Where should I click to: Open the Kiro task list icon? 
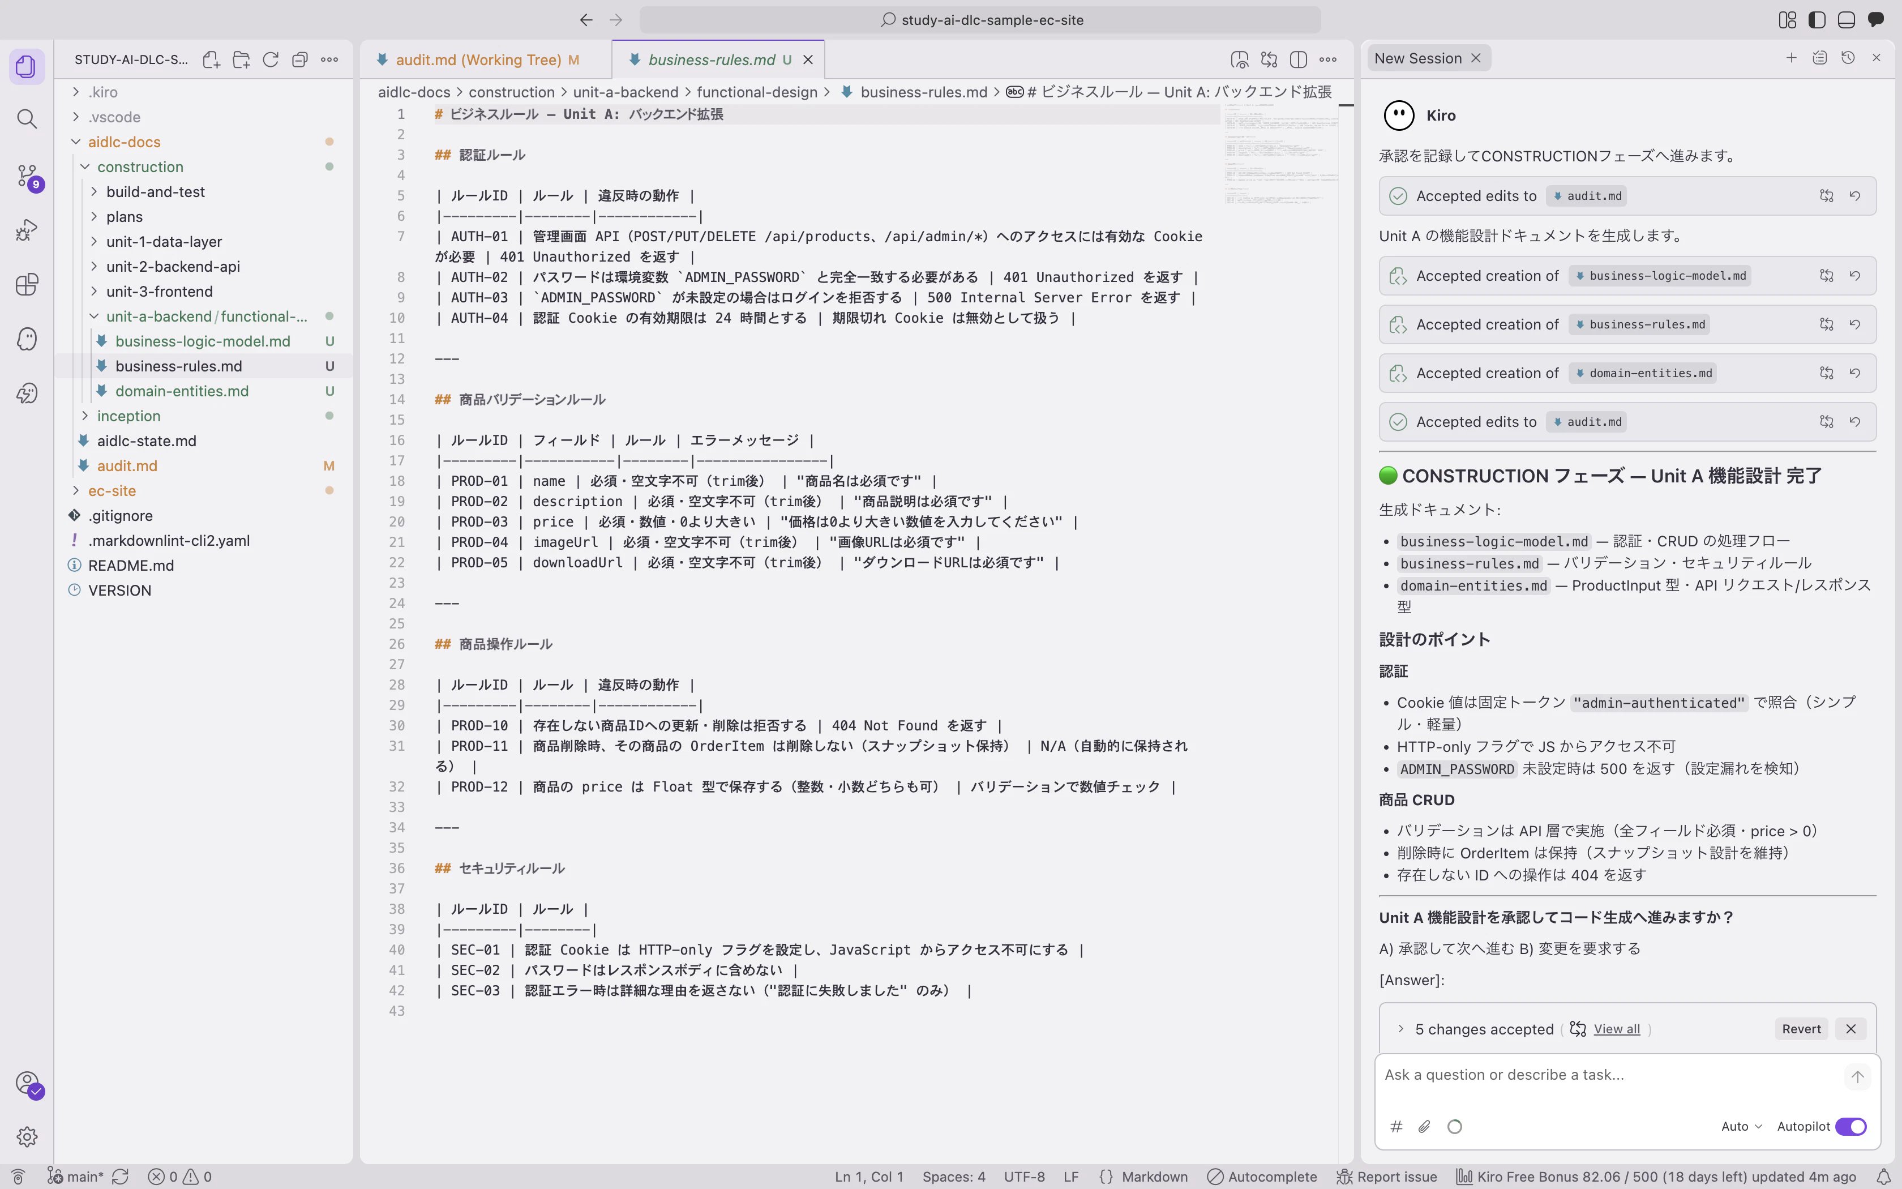(1819, 58)
